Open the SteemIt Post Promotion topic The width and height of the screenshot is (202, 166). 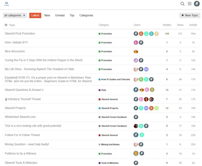tap(20, 33)
